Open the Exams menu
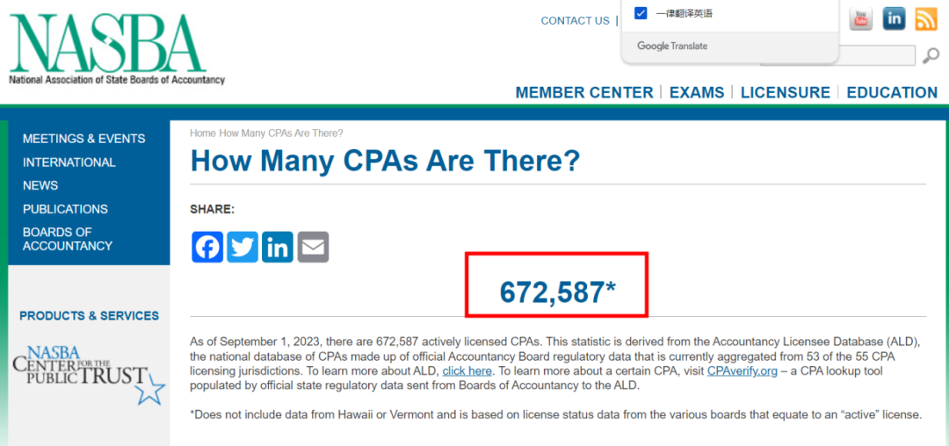This screenshot has height=446, width=949. (697, 92)
